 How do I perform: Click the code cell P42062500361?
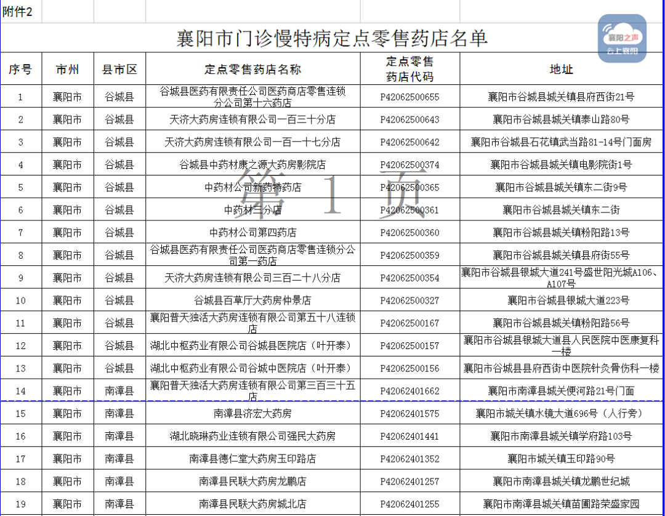(409, 210)
